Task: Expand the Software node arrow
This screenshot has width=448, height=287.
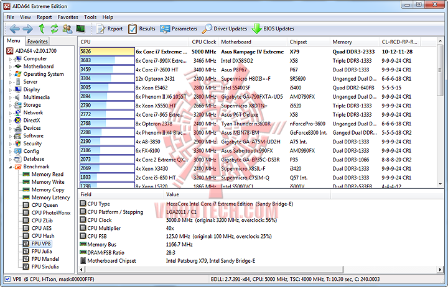Action: [11, 136]
